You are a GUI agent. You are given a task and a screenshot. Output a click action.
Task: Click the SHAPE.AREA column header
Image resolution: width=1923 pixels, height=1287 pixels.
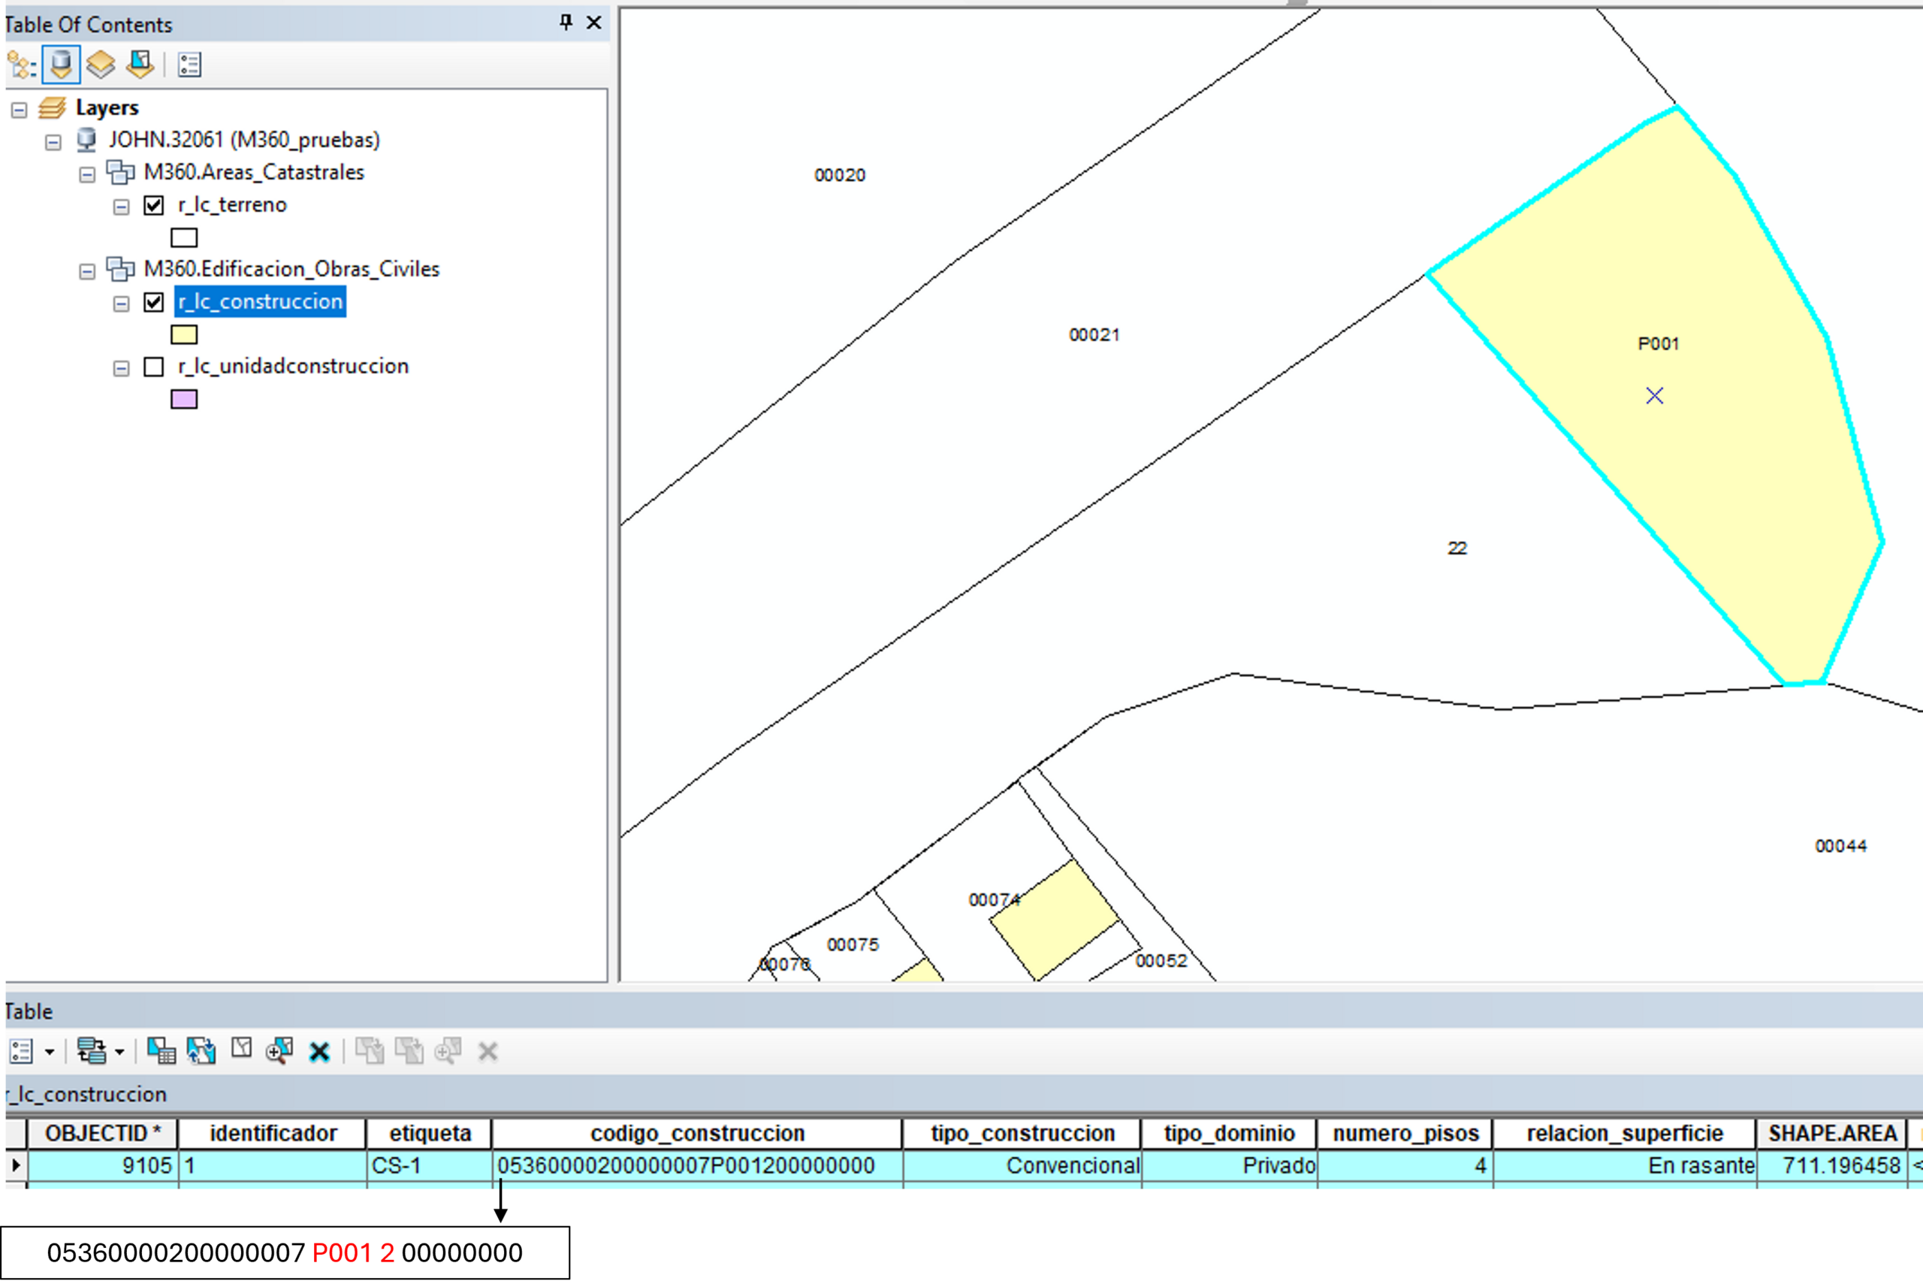[1832, 1134]
